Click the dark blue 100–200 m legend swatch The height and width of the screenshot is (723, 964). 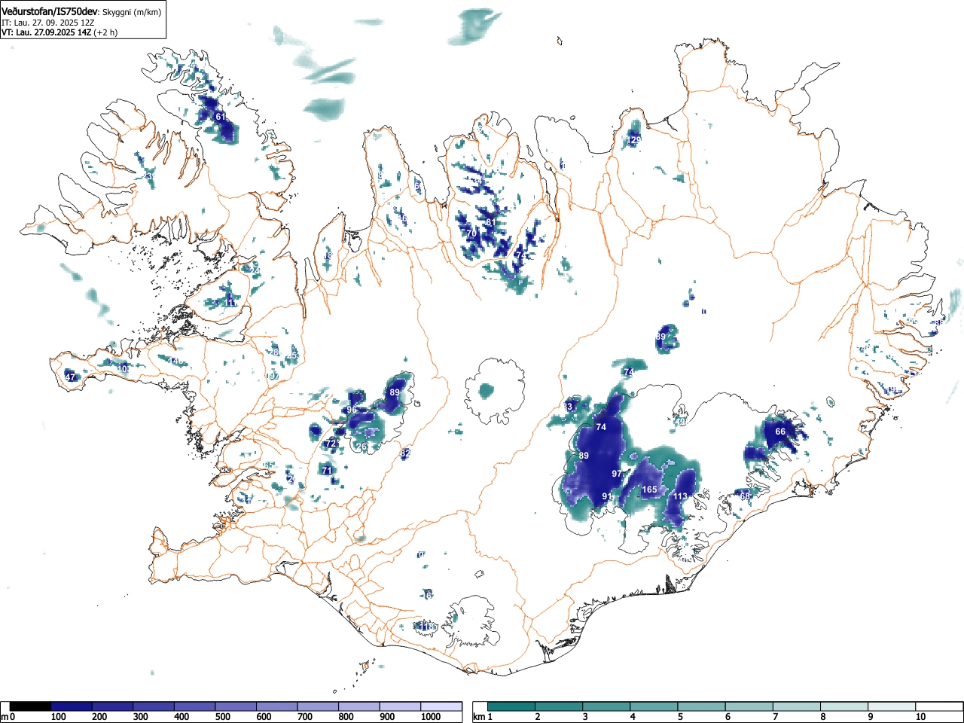click(71, 706)
